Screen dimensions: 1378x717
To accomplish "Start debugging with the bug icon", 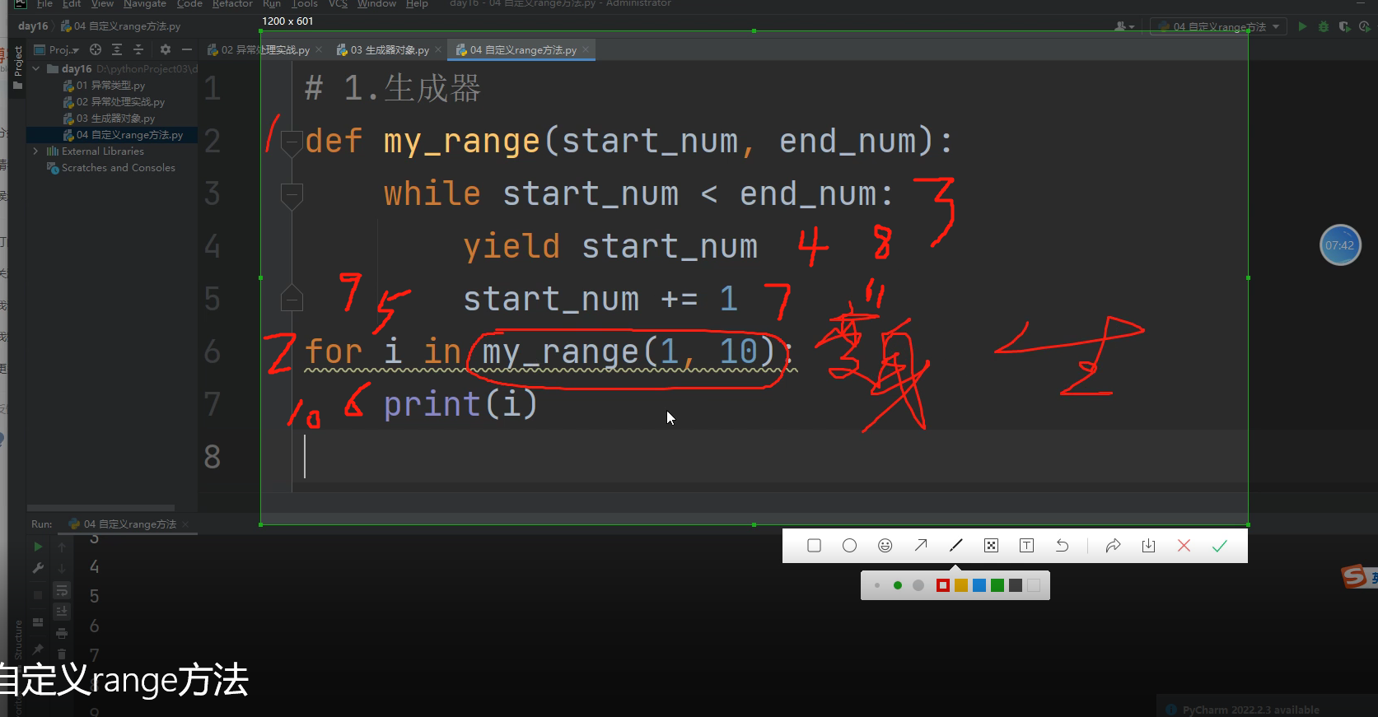I will 1324,26.
